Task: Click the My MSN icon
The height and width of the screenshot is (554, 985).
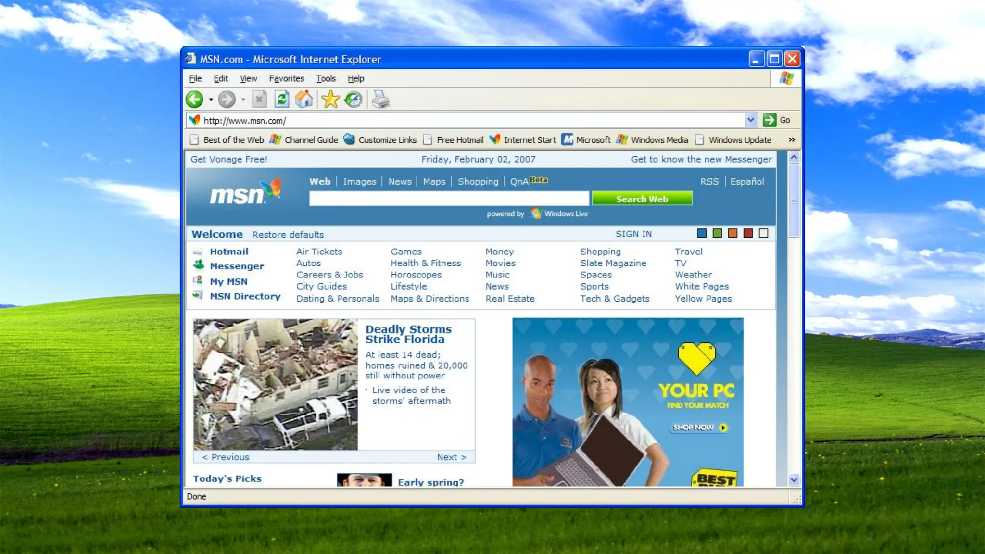Action: click(x=198, y=280)
